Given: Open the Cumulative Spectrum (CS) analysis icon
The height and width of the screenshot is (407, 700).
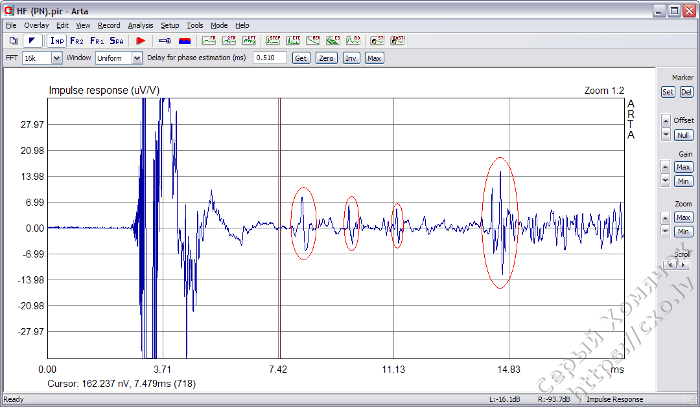Looking at the screenshot, I should click(x=332, y=40).
